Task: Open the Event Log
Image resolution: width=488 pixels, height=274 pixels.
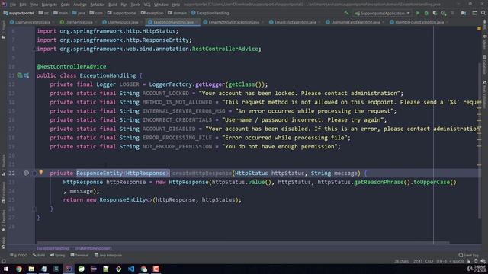Action: click(468, 255)
